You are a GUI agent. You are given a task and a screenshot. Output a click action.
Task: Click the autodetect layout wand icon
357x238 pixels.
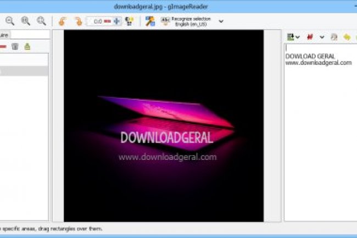(x=150, y=21)
